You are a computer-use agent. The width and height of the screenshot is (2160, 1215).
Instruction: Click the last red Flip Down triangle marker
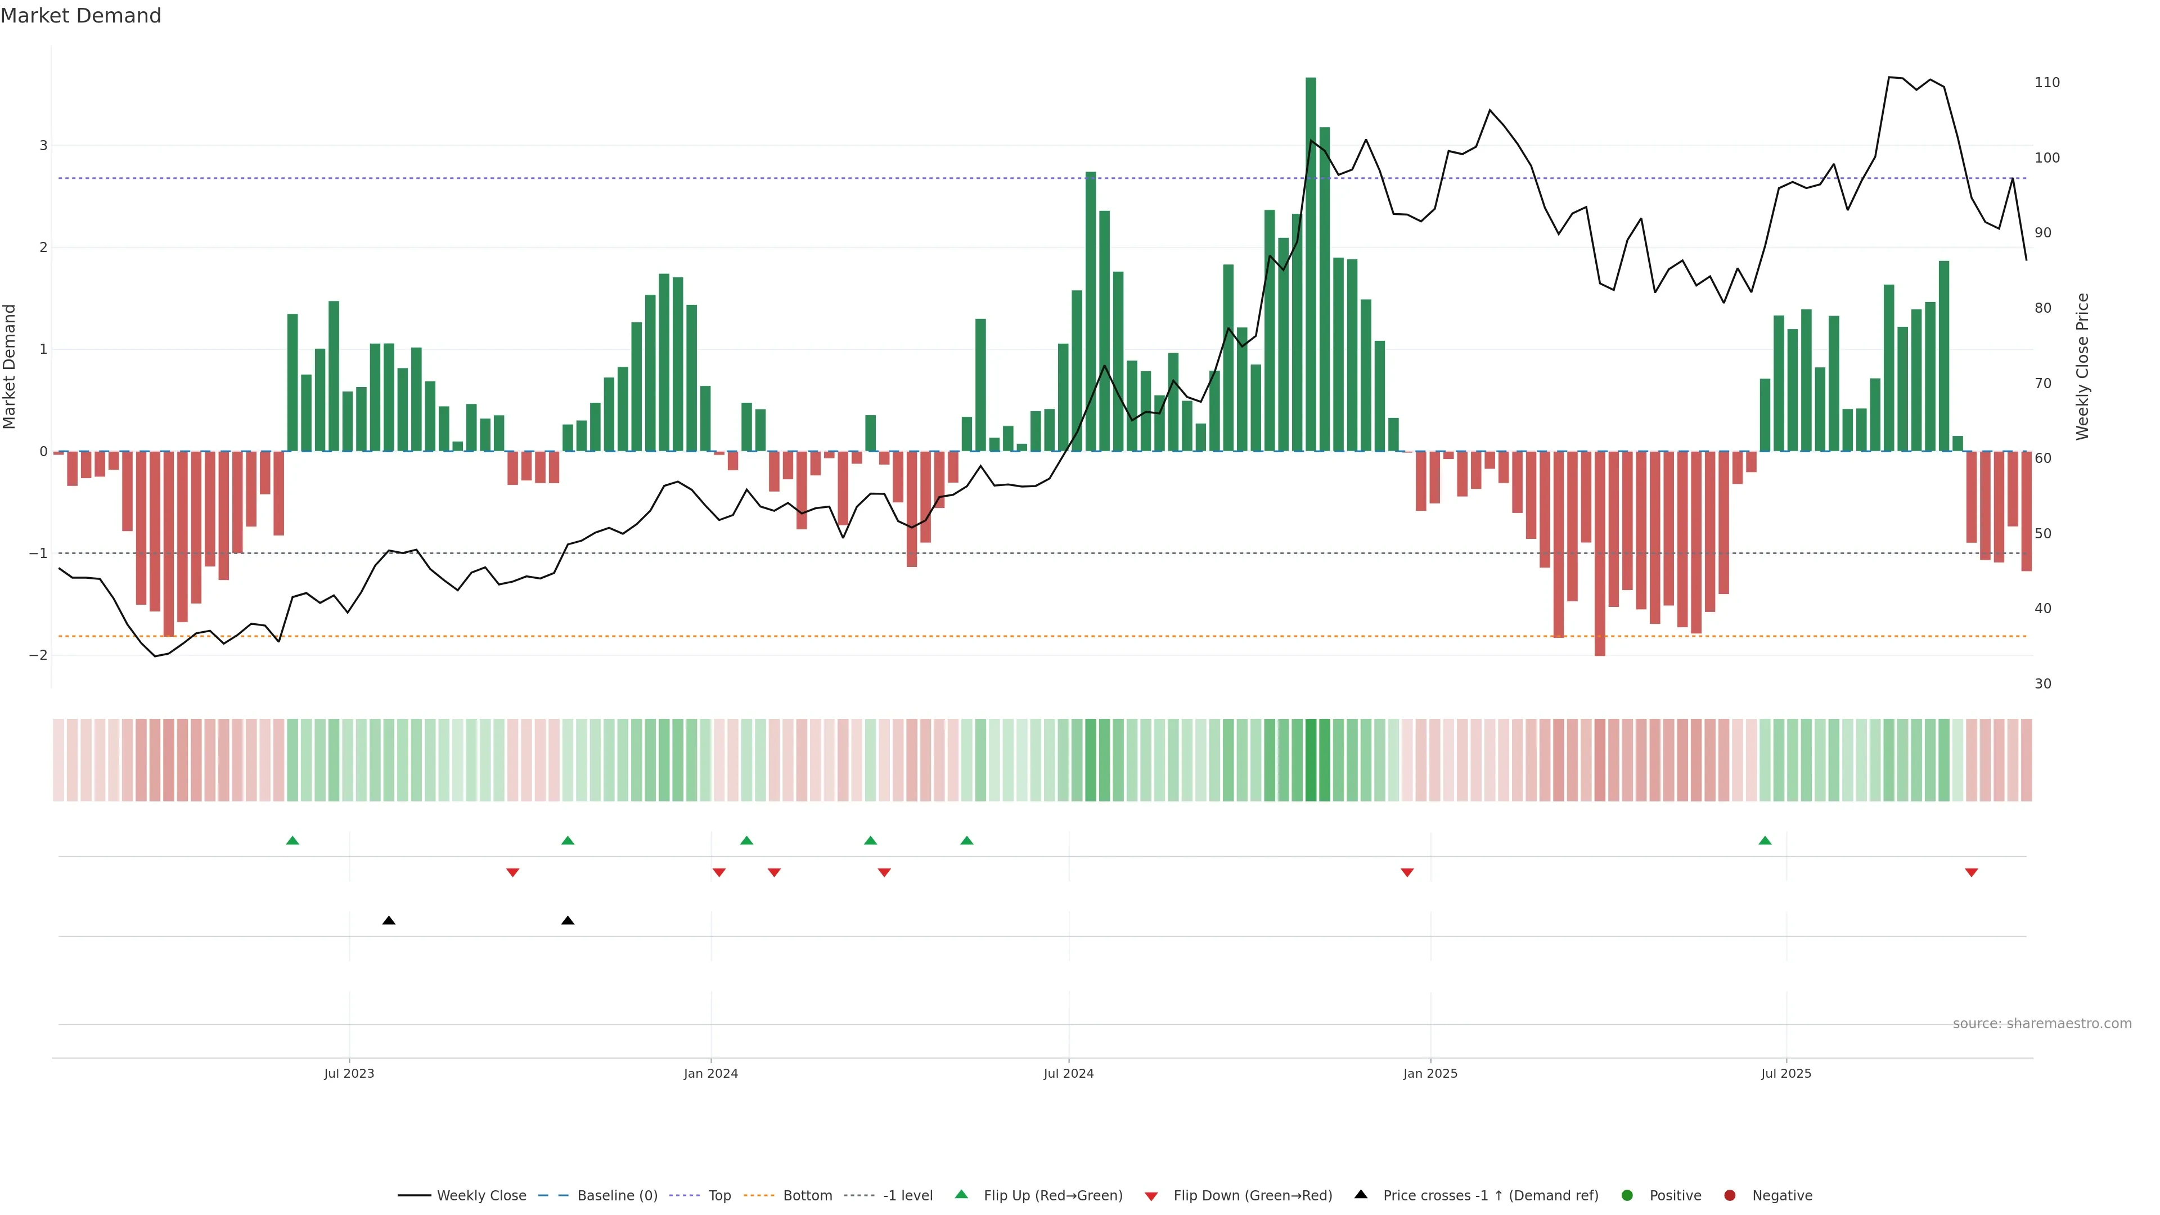(1972, 873)
